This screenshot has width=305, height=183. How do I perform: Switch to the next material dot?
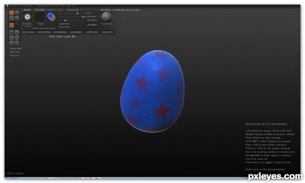[x=114, y=16]
